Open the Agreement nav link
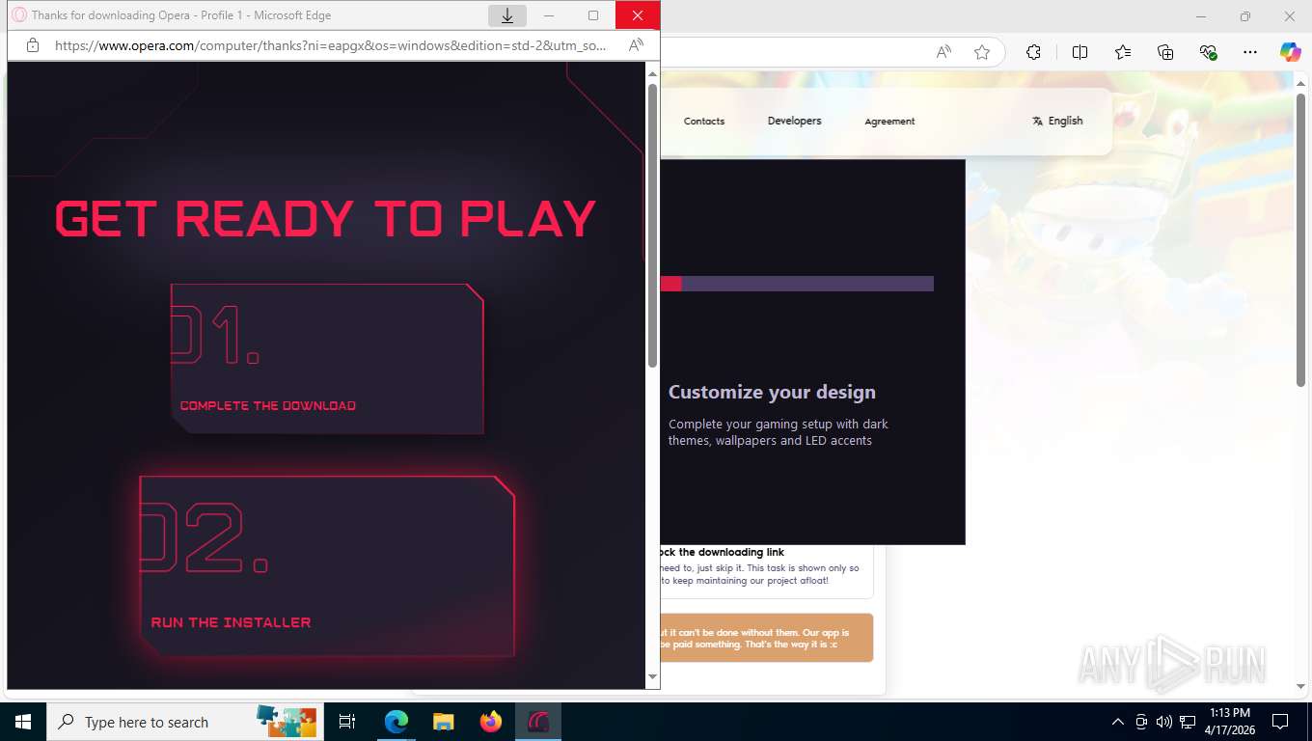The width and height of the screenshot is (1312, 741). [889, 121]
